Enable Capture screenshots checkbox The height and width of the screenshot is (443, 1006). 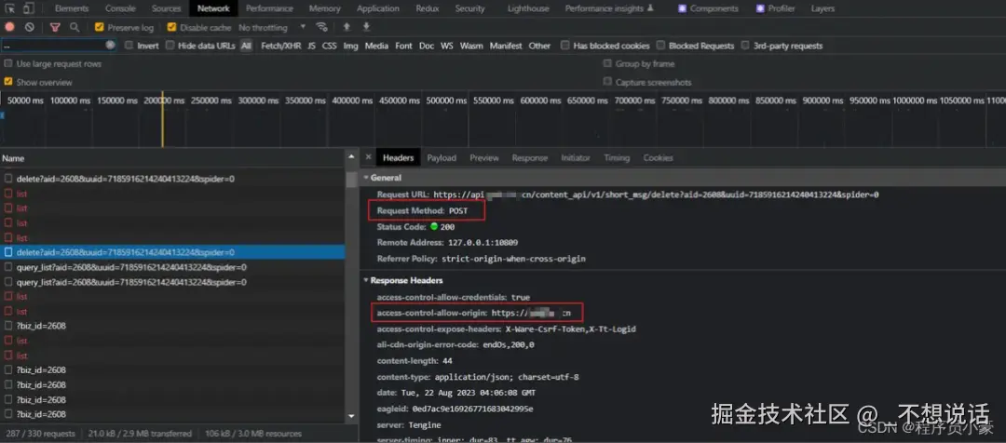pos(607,82)
